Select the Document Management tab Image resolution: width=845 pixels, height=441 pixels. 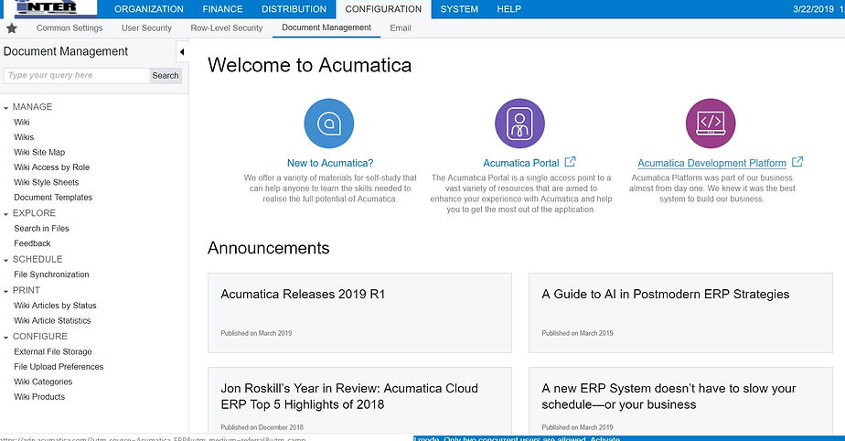click(x=326, y=27)
